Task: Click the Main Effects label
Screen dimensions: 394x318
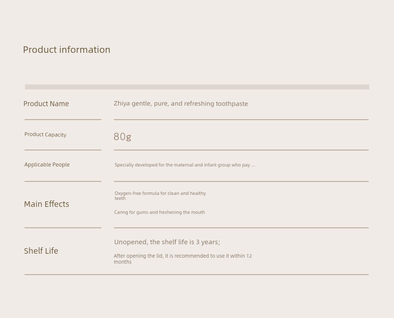Action: coord(46,204)
